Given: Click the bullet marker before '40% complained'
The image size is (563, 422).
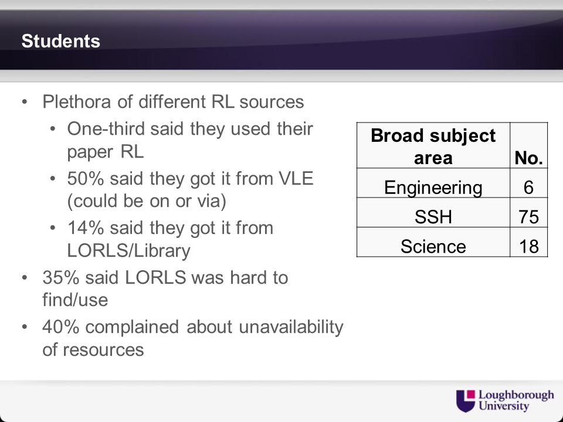Looking at the screenshot, I should (25, 327).
